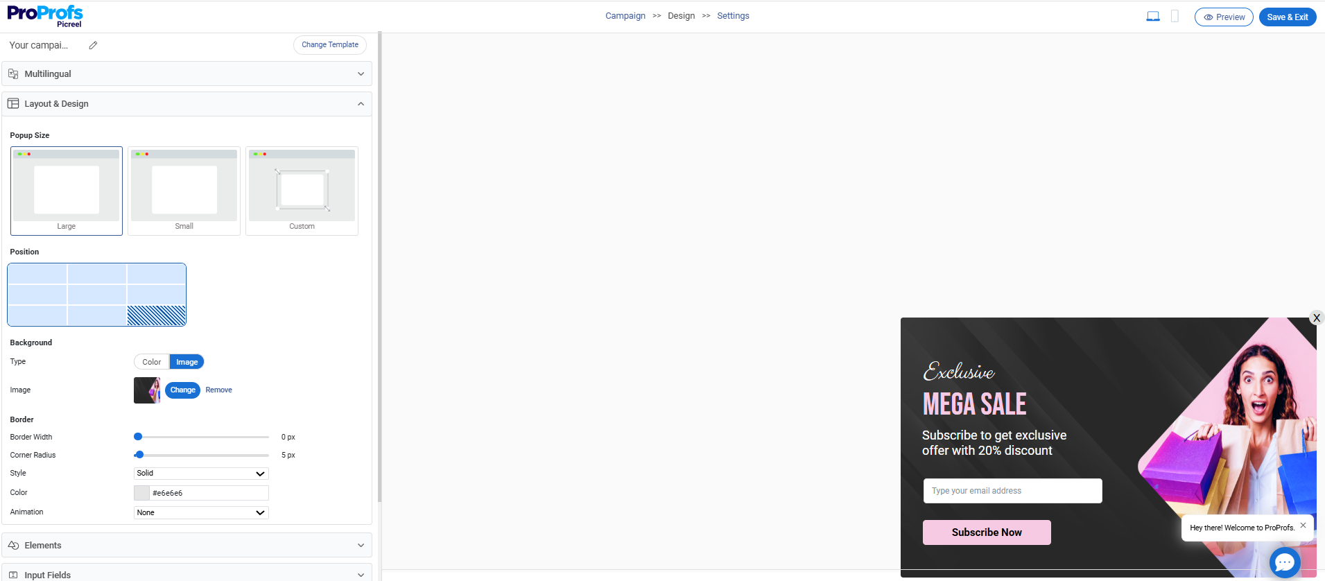Open the chat bubble widget
The width and height of the screenshot is (1325, 581).
click(x=1284, y=562)
